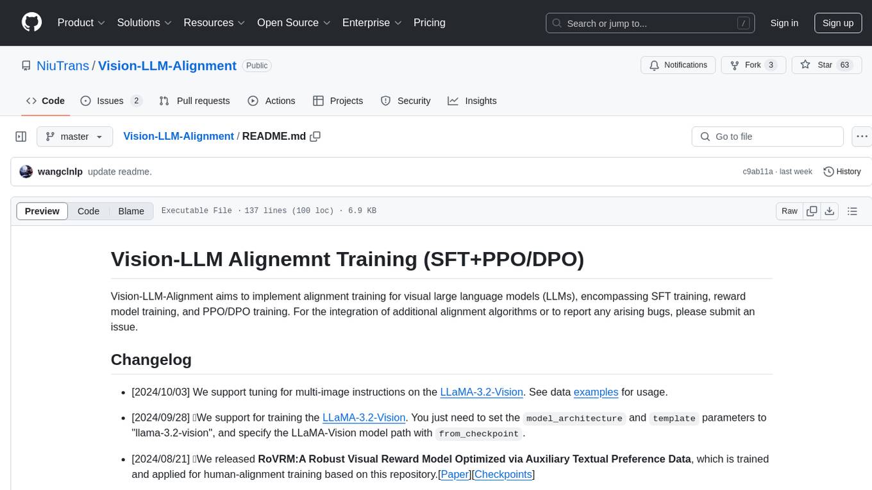Copy the README.md file path
The height and width of the screenshot is (490, 872).
[315, 137]
